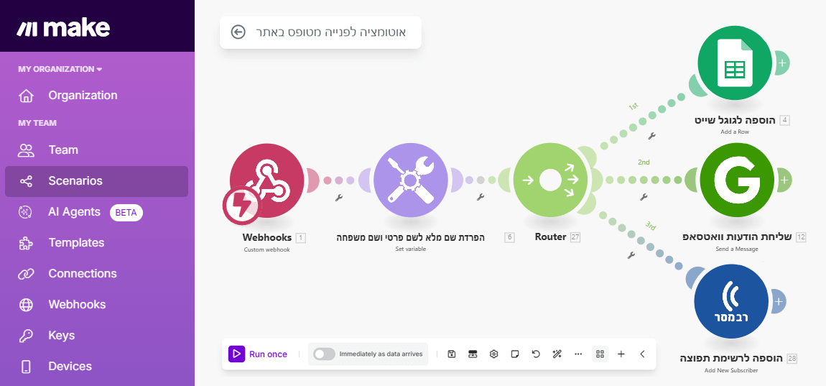
Task: Click the '2nd' route label
Action: pyautogui.click(x=644, y=162)
